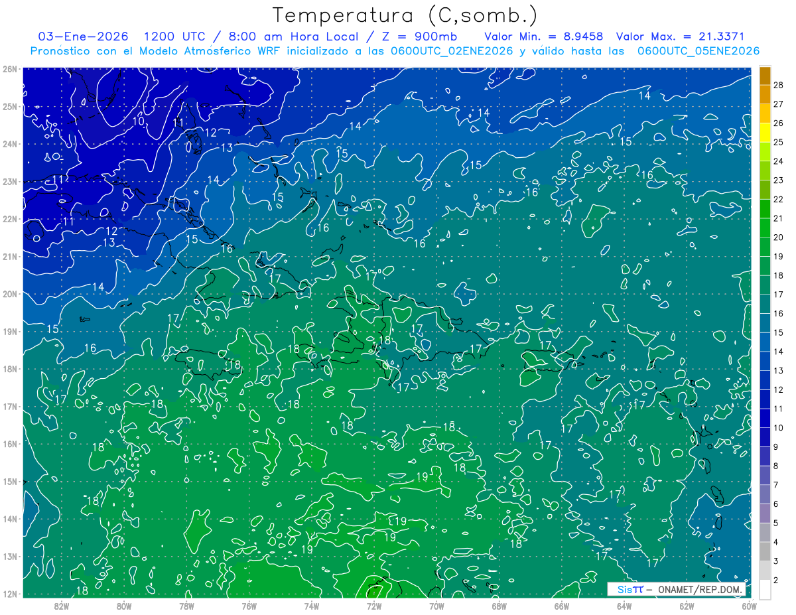Click the "60W" longitude axis label
This screenshot has height=615, width=796.
749,606
